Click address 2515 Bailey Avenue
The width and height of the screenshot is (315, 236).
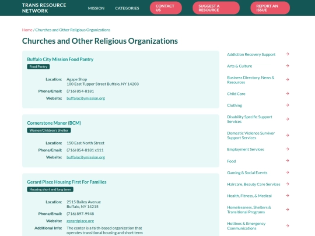pos(84,202)
